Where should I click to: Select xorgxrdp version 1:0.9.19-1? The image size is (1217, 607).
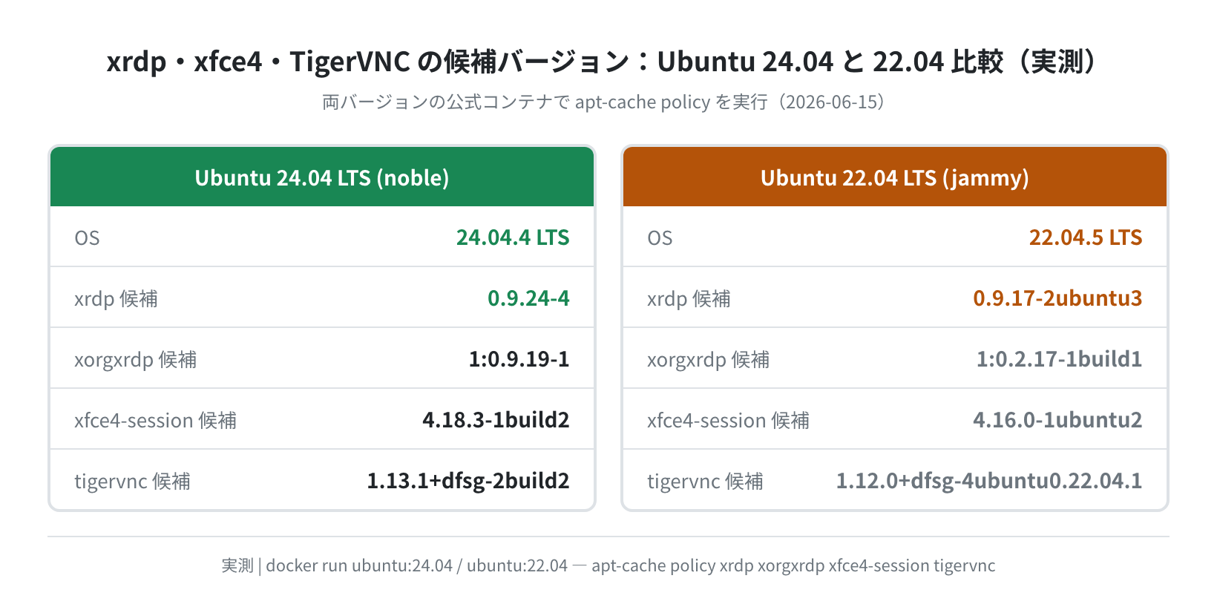(519, 359)
